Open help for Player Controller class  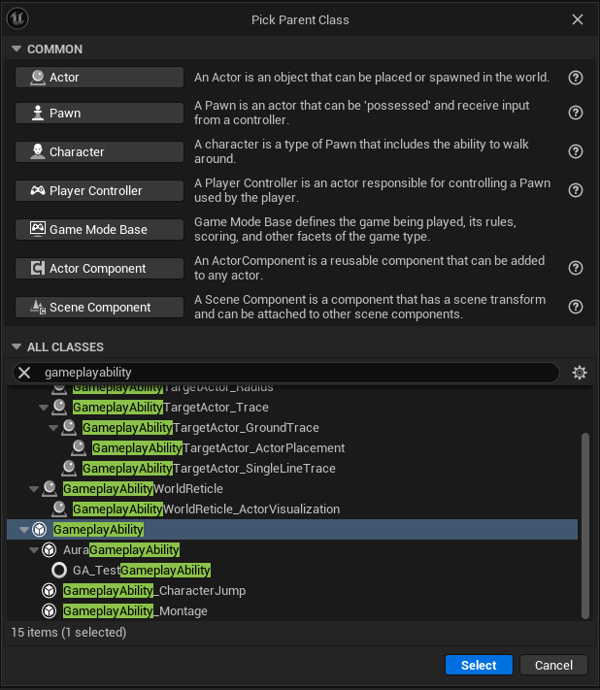click(x=575, y=190)
